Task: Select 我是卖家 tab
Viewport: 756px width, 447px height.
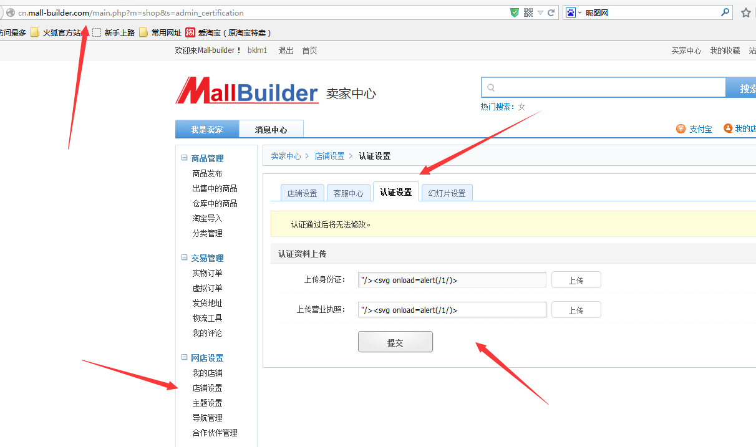Action: [x=207, y=129]
